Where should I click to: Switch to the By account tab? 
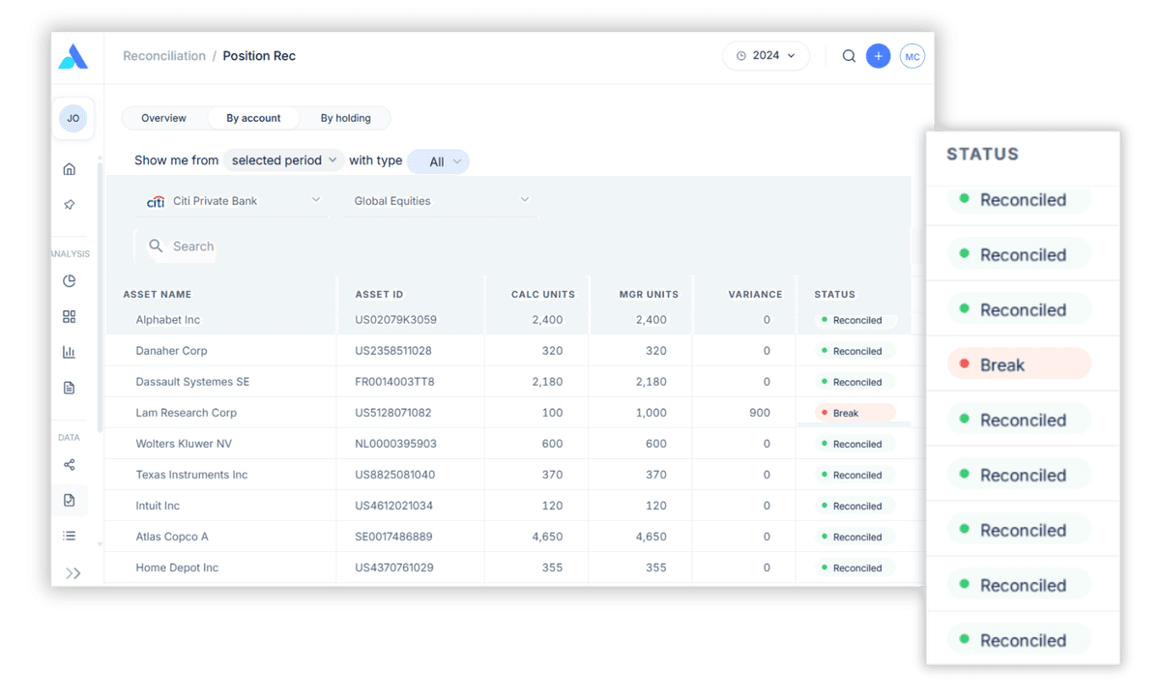point(253,118)
